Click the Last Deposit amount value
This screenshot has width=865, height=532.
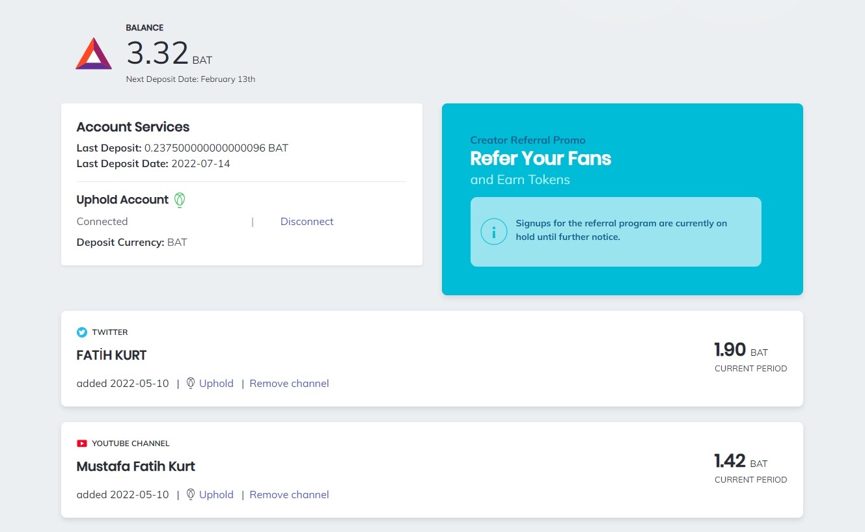click(x=216, y=148)
